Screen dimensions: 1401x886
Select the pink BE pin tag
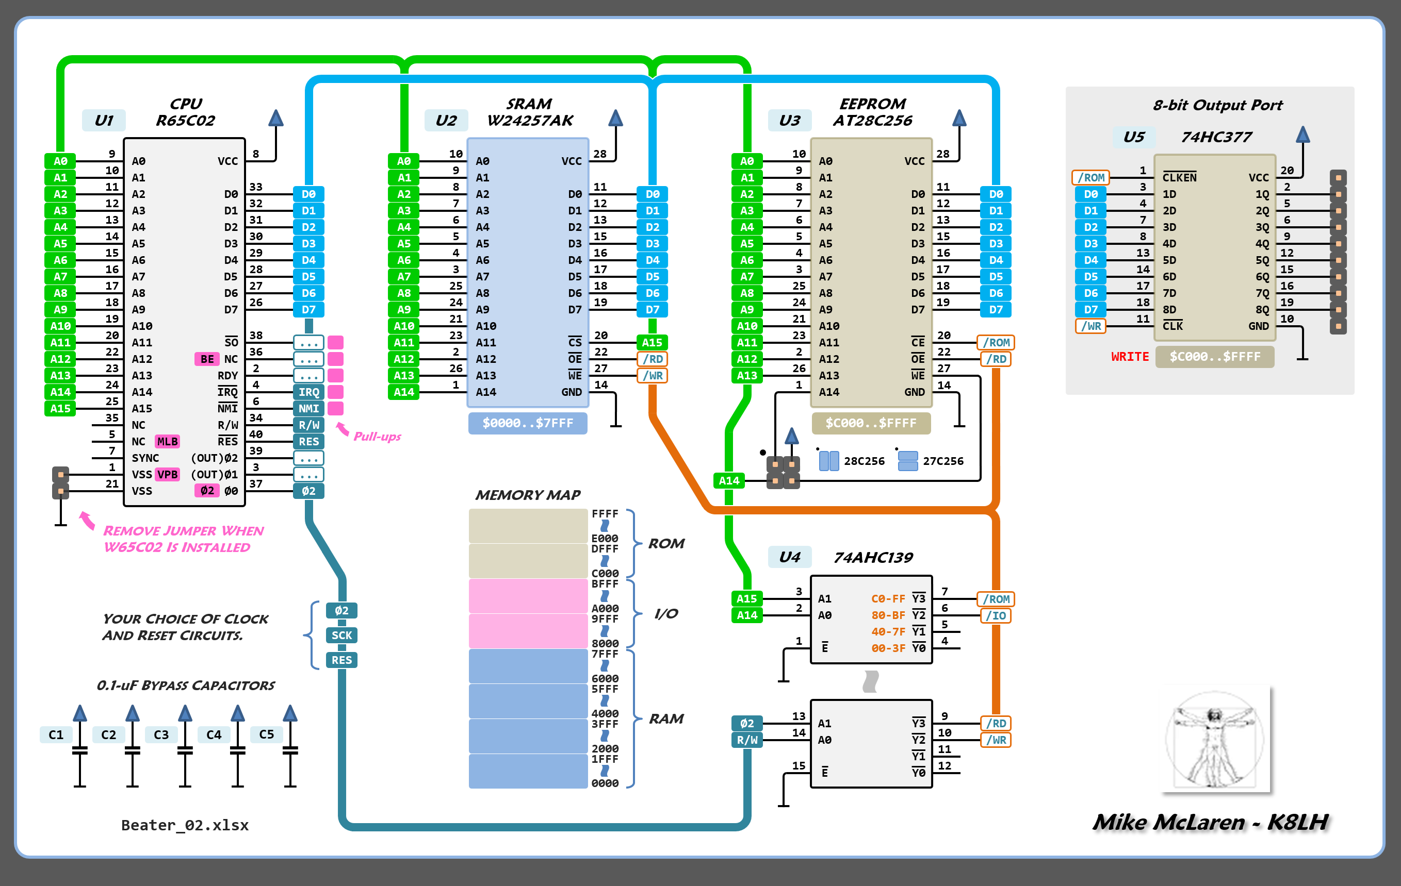(206, 359)
